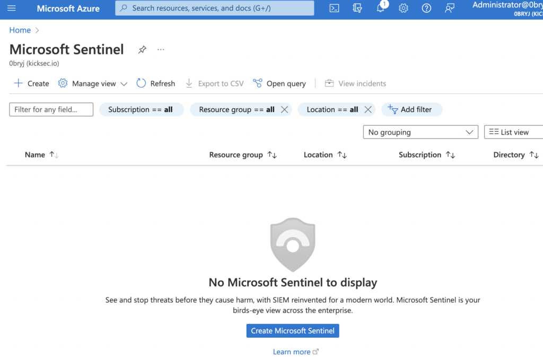Sort by the Subscription column header
543x359 pixels.
click(x=427, y=155)
